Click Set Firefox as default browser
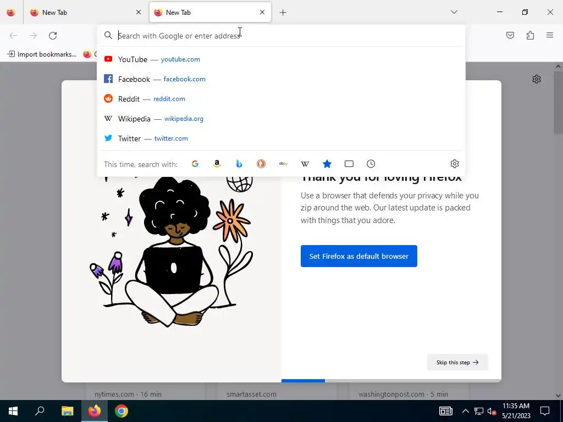This screenshot has width=563, height=422. coord(358,256)
